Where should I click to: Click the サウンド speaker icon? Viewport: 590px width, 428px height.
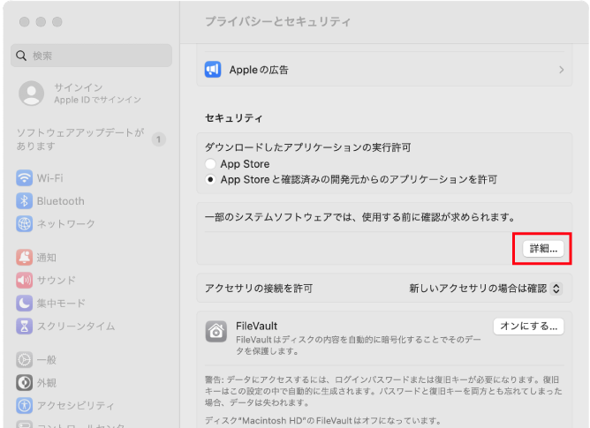pos(24,281)
